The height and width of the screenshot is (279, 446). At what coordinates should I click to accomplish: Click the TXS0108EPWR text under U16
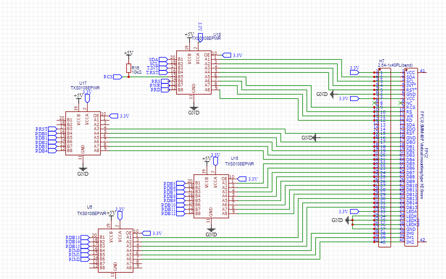(240, 164)
